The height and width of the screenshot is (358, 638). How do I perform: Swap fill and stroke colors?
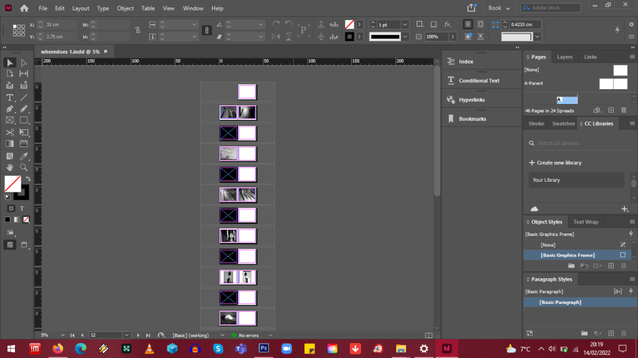pos(28,179)
